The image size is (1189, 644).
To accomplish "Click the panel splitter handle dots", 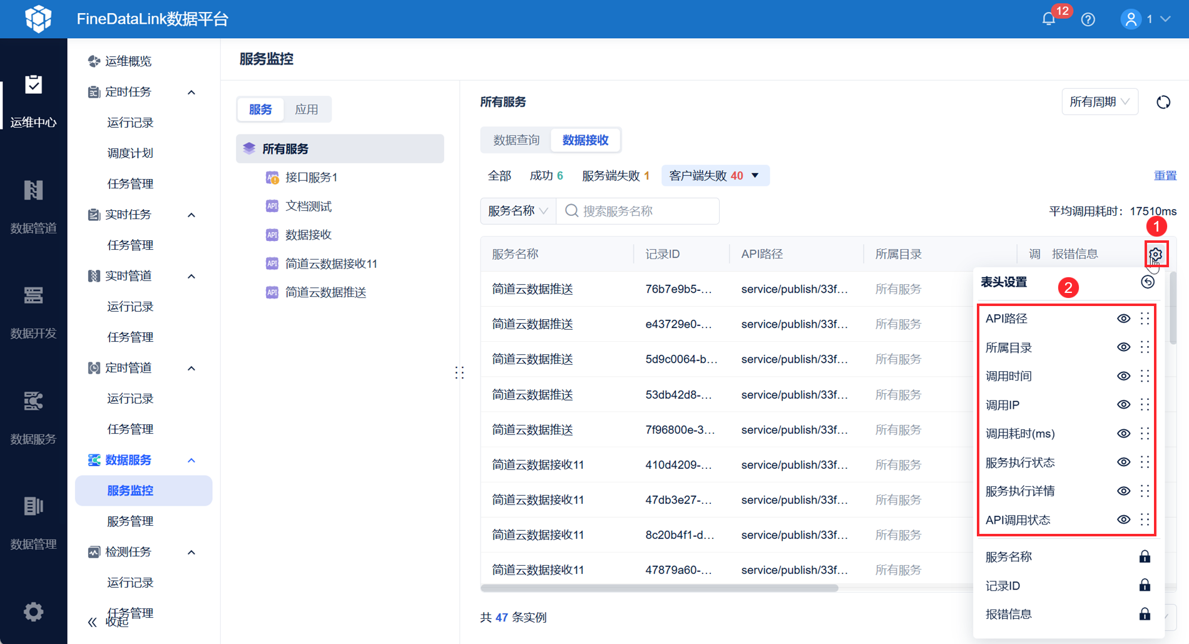I will click(459, 373).
